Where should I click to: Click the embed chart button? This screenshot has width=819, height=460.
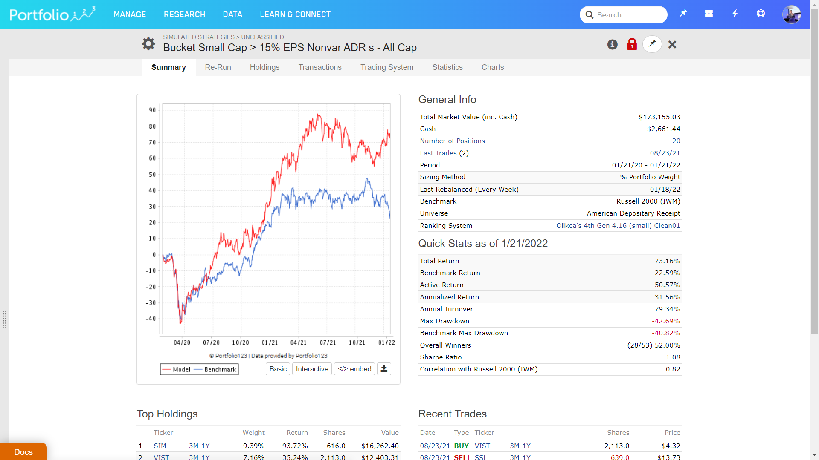click(354, 369)
